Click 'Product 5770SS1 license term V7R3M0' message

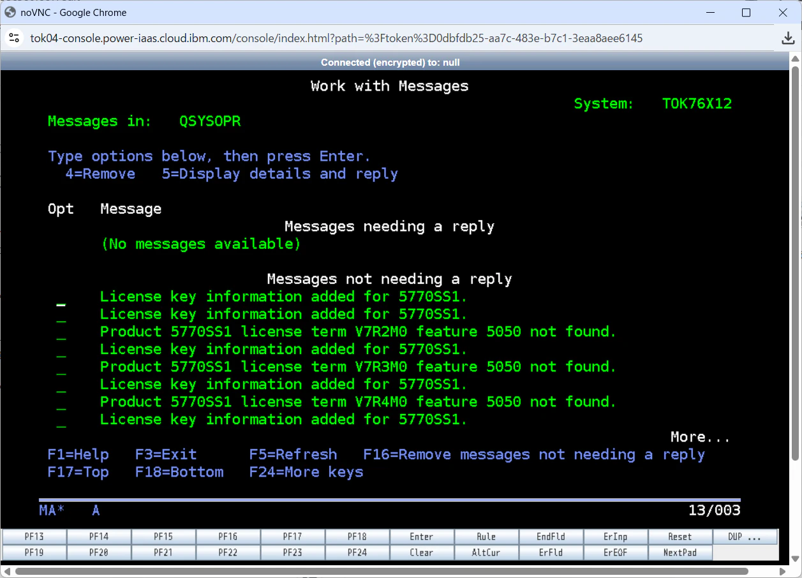coord(358,367)
